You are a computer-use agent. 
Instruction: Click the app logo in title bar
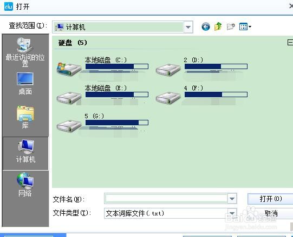click(9, 6)
